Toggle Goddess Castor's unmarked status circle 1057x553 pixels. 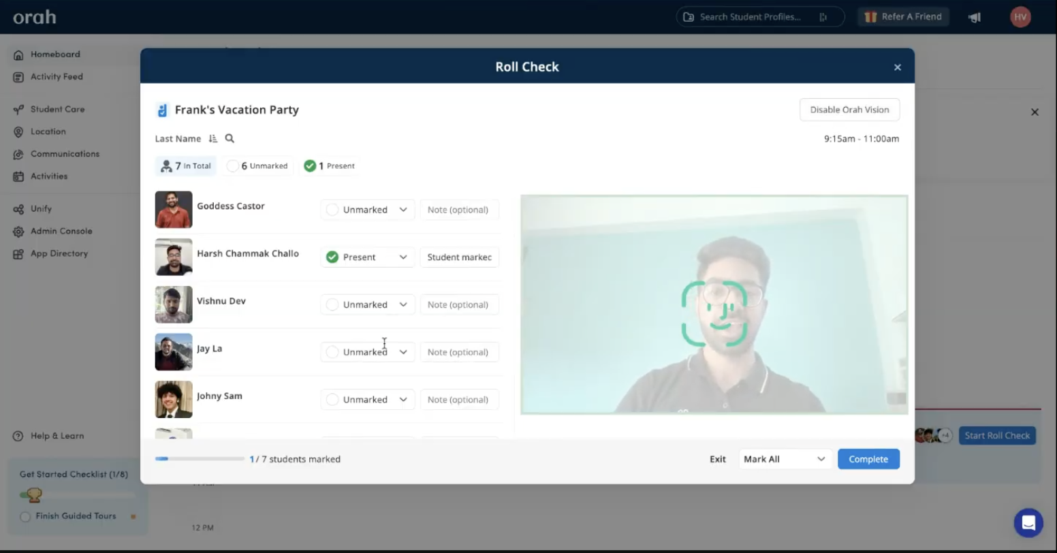click(332, 210)
